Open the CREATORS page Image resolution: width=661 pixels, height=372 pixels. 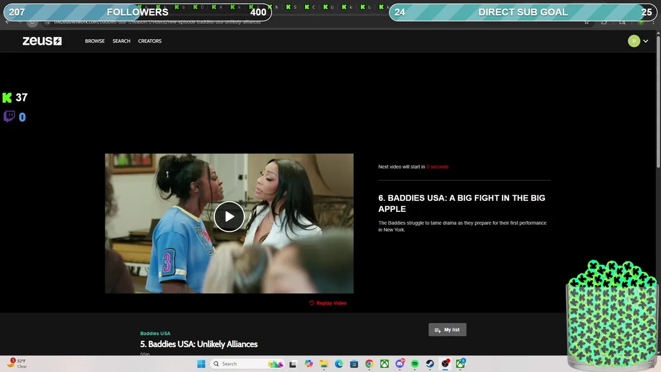[150, 41]
